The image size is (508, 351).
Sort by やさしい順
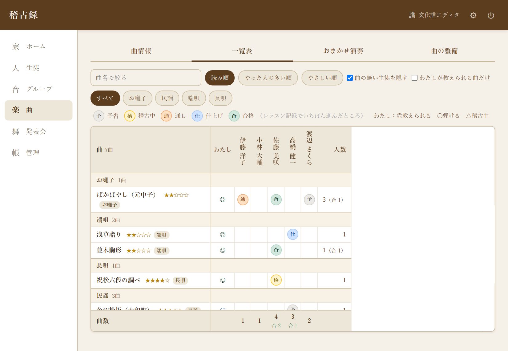pos(322,78)
